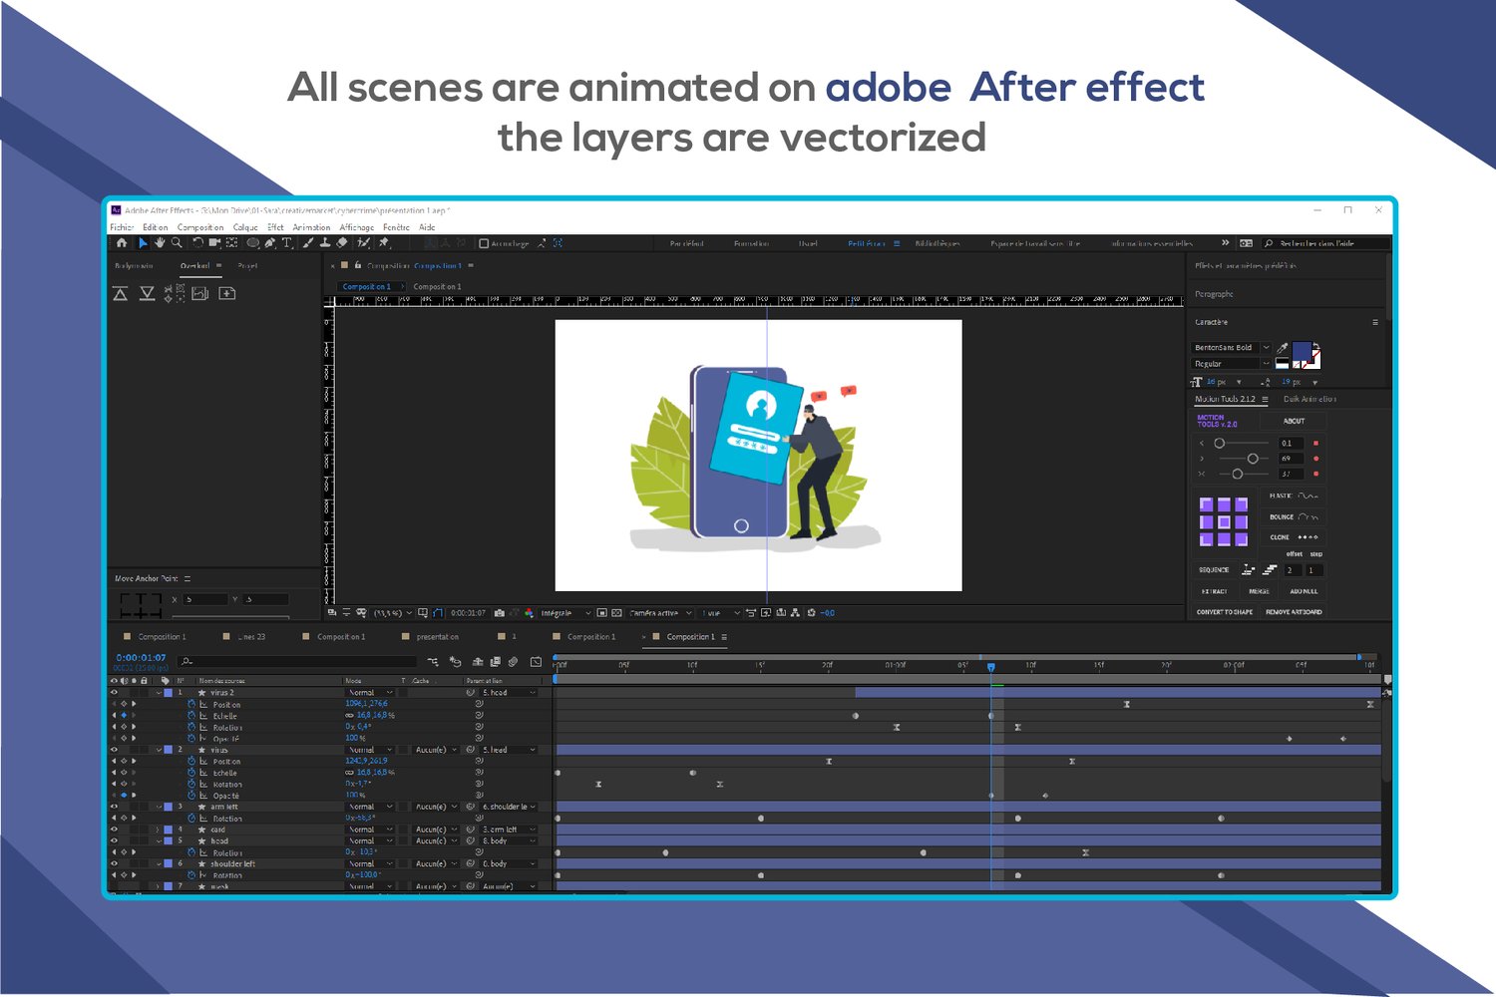Click the current time 0:00:01:07 in timeline
The height and width of the screenshot is (997, 1496).
(141, 658)
